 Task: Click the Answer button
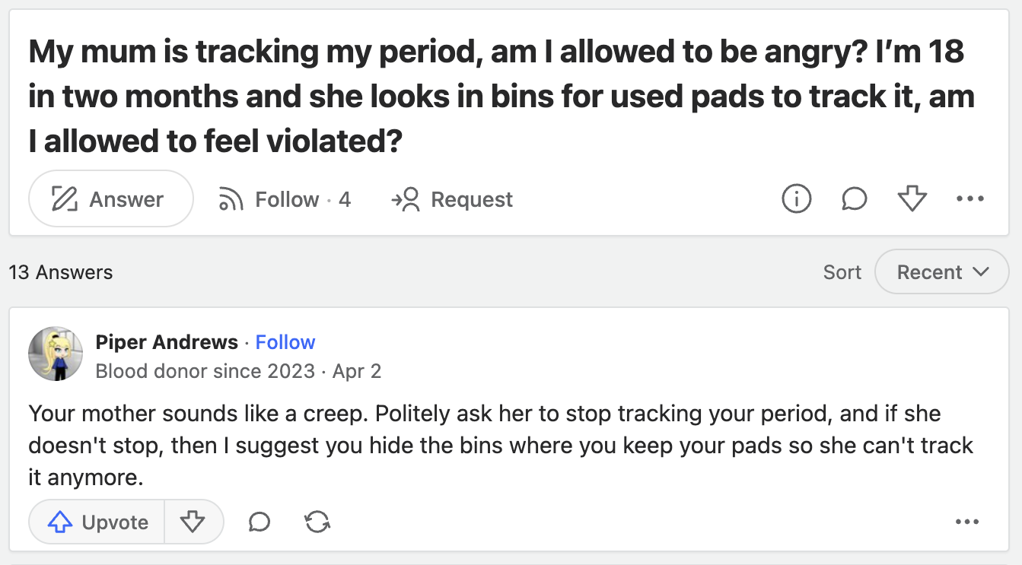click(110, 198)
